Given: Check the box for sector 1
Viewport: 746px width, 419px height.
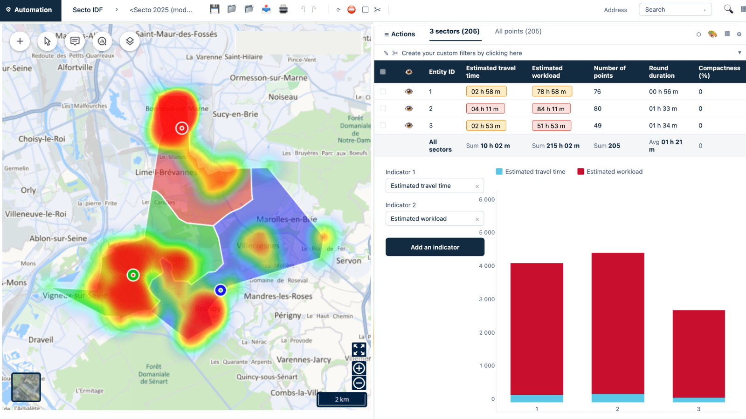Looking at the screenshot, I should click(x=383, y=92).
